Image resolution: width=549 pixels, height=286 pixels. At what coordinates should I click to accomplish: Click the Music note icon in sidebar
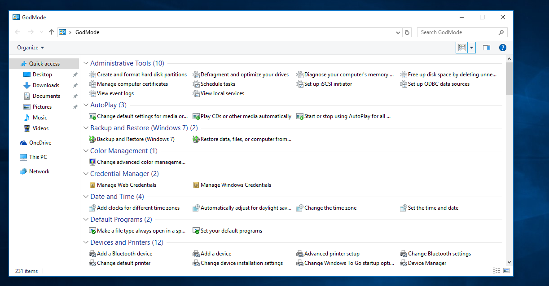(x=26, y=118)
